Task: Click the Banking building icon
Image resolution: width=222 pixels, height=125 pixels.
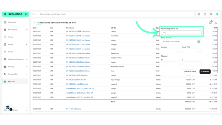Action: (x=5, y=67)
